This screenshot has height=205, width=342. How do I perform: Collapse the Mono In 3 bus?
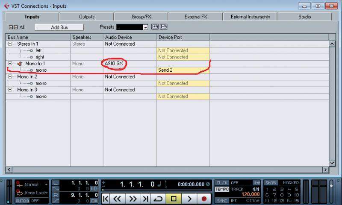tap(10, 90)
